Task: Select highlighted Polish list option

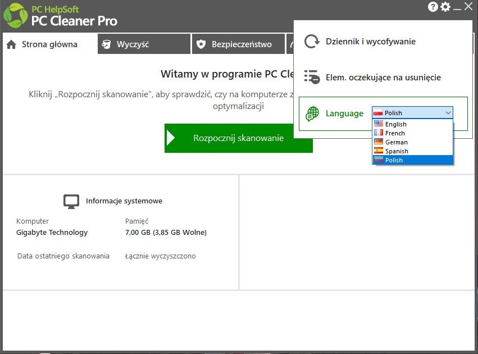Action: (413, 160)
